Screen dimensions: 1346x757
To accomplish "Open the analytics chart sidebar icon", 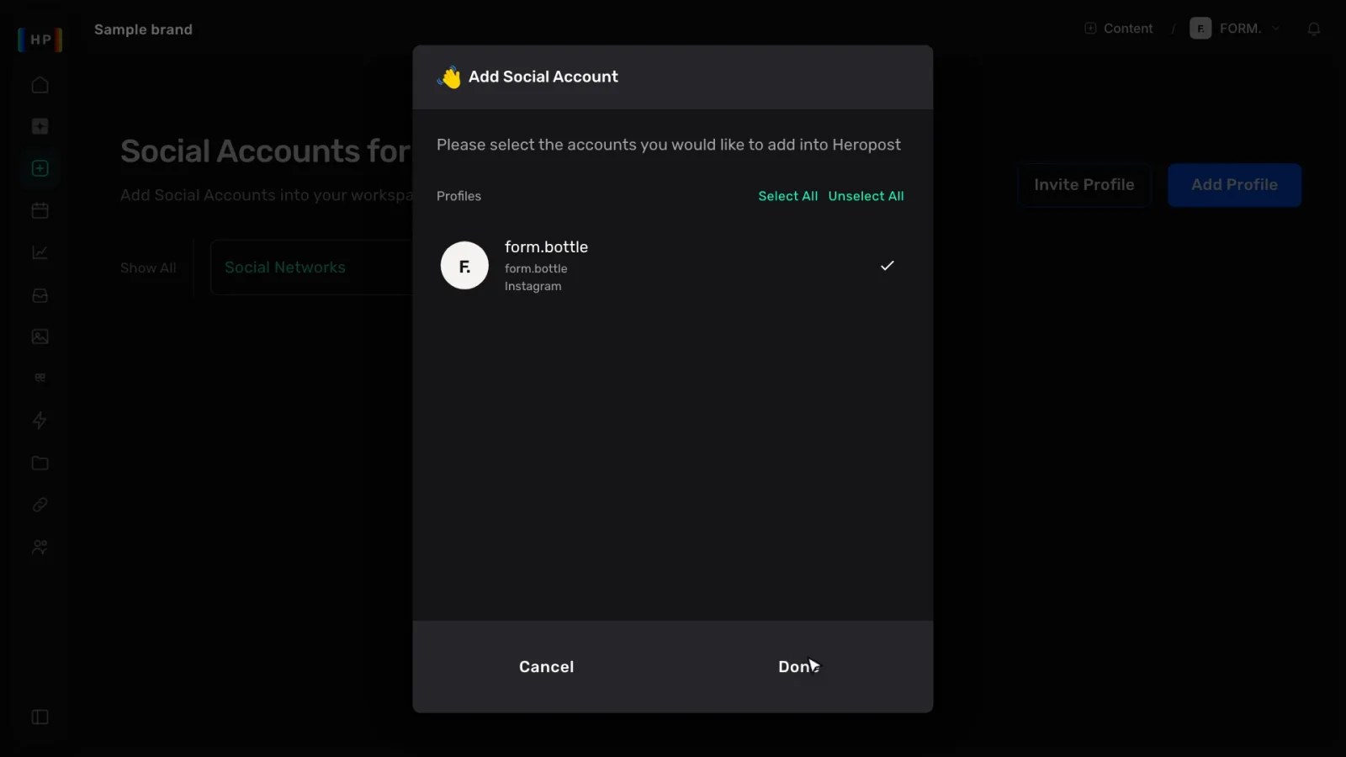I will [x=40, y=252].
